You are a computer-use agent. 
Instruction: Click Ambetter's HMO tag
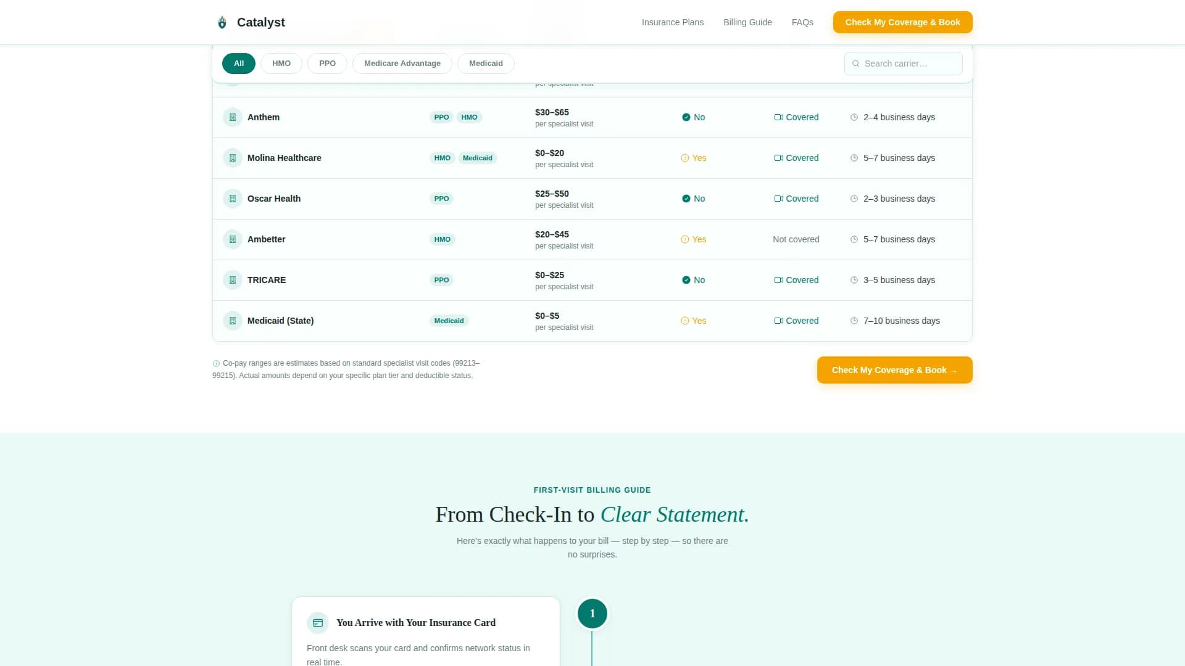click(442, 239)
